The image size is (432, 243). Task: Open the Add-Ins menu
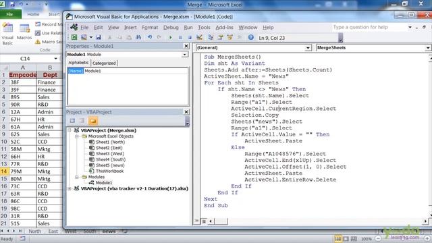[224, 27]
